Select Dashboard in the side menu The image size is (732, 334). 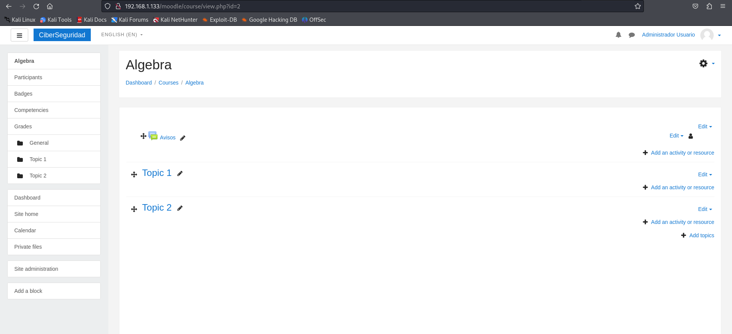pyautogui.click(x=54, y=198)
